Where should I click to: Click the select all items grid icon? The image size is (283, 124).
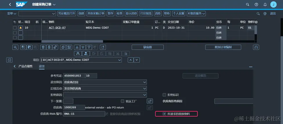(23, 47)
